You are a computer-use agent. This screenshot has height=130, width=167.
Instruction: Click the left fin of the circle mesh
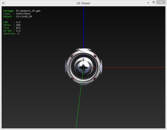click(66, 67)
